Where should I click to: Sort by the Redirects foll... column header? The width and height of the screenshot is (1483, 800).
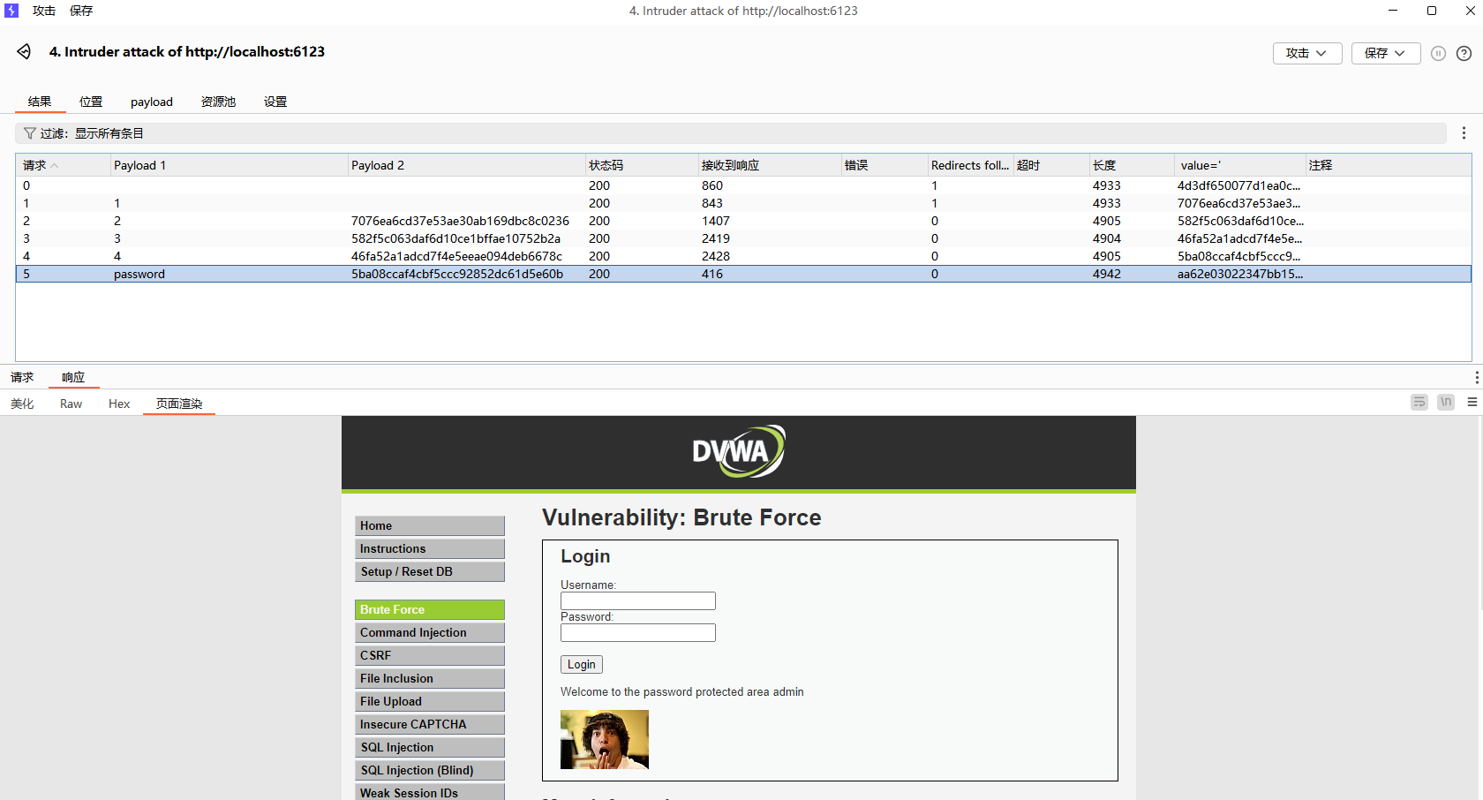tap(970, 165)
